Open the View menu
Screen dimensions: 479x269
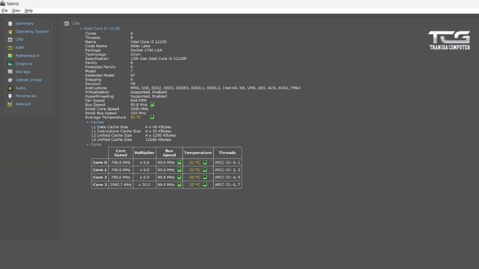16,10
